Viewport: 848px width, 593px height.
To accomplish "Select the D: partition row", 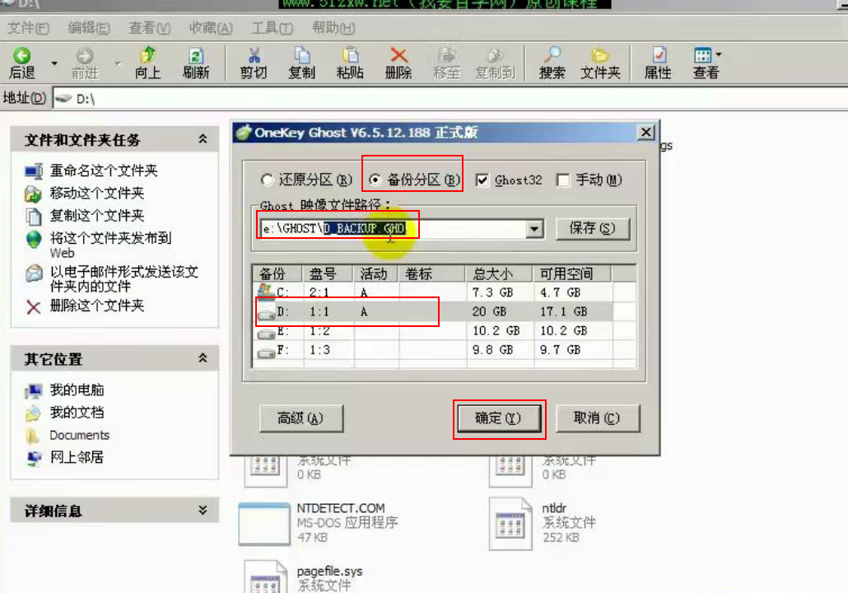I will pos(445,311).
